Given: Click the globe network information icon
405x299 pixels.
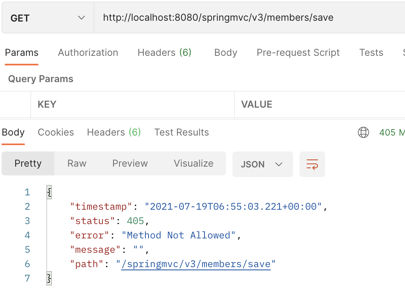Looking at the screenshot, I should tap(363, 132).
